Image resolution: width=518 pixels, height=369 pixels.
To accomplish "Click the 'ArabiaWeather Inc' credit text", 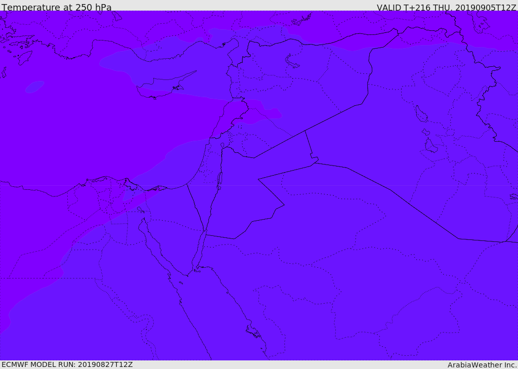I will click(x=482, y=365).
